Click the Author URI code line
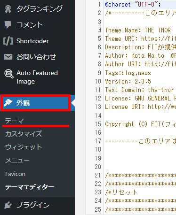This screenshot has height=215, width=176. click(140, 64)
